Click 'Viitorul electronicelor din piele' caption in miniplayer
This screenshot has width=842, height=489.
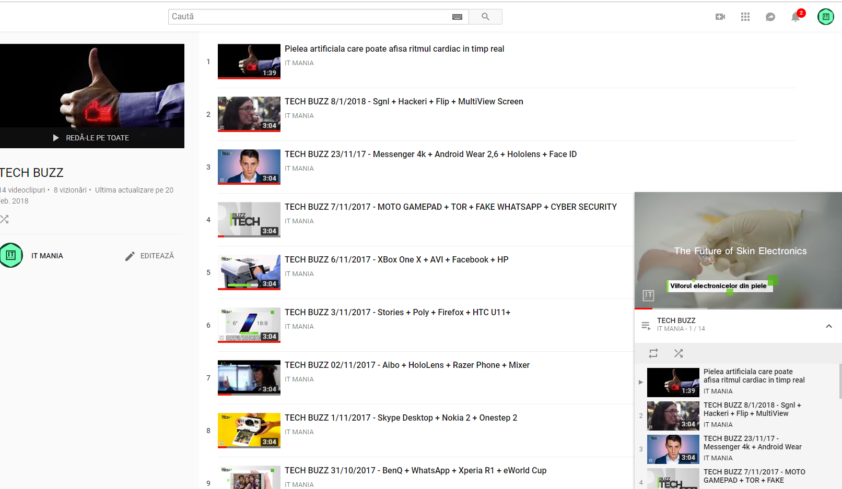[x=718, y=286]
